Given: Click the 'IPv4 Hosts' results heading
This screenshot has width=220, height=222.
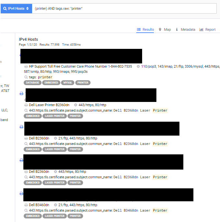Looking at the screenshot, I should coord(28,39).
